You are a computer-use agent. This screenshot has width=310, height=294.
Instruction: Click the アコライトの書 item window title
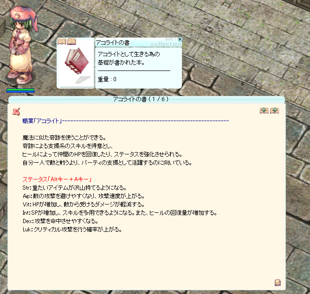click(x=113, y=43)
